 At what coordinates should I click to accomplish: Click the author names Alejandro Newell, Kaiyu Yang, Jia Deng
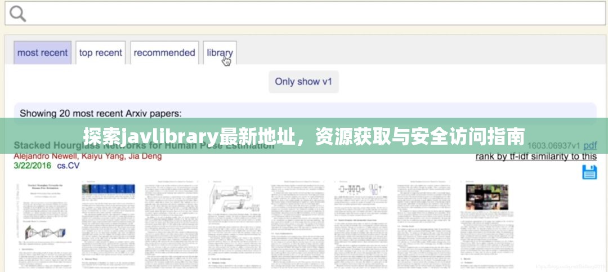(88, 157)
